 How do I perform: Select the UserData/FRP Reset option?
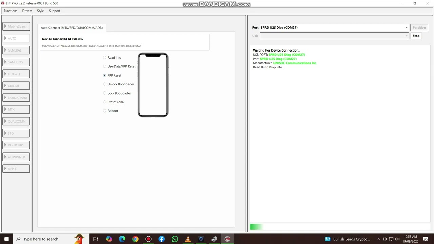tap(119, 66)
